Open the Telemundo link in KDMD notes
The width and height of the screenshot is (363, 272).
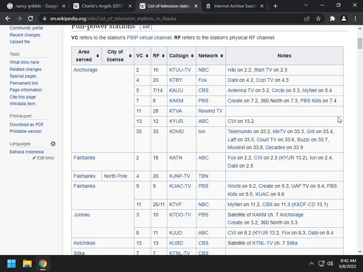point(240,131)
